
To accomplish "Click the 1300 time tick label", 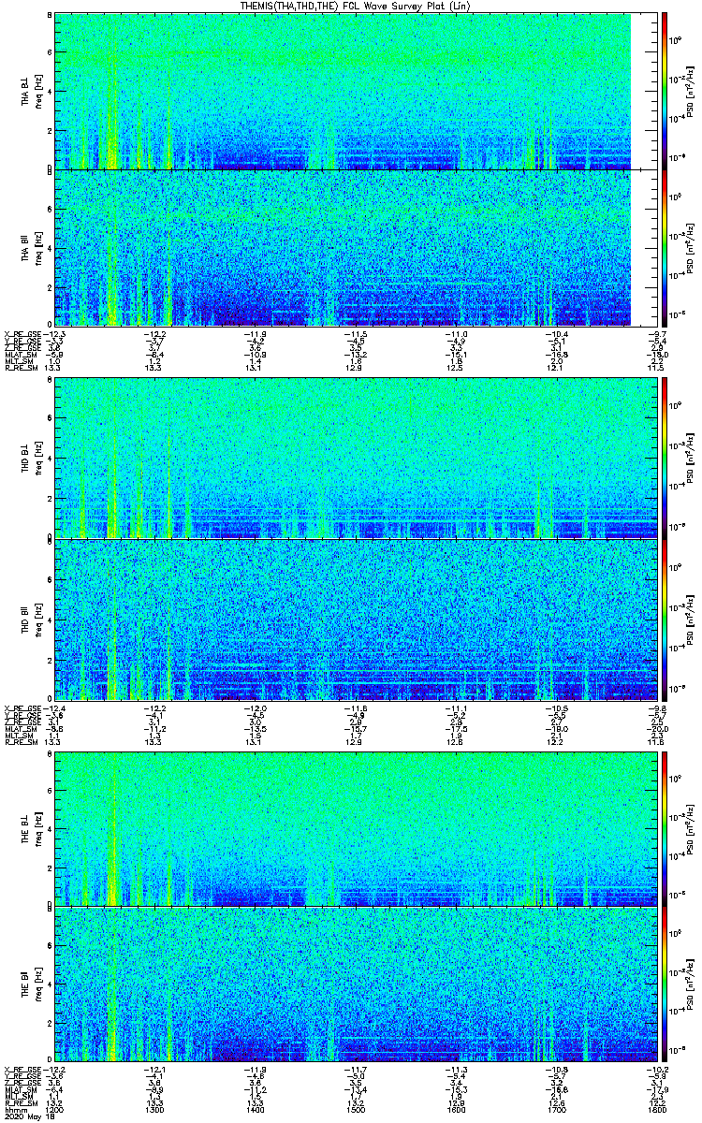I will [155, 1109].
